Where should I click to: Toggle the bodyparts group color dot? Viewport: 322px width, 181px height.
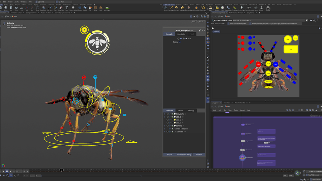pos(175,114)
